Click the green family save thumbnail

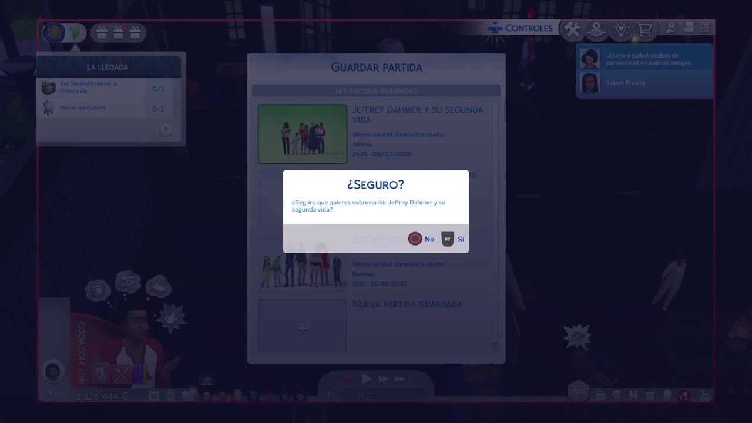303,134
